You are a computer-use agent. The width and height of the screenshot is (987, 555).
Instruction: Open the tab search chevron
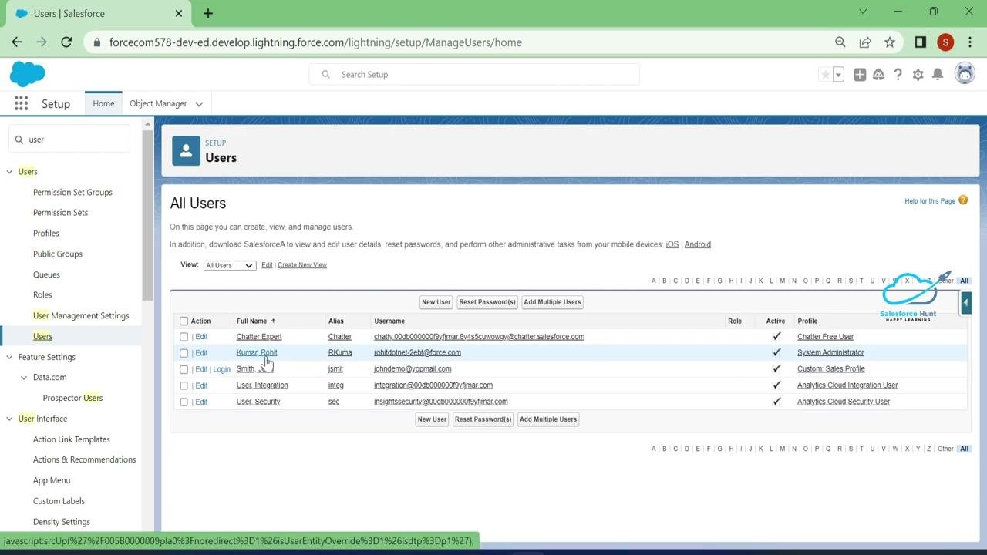click(x=863, y=12)
